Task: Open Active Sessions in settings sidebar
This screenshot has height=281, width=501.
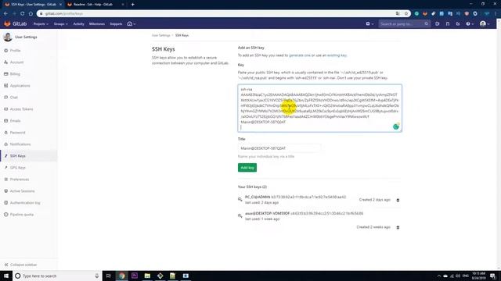Action: pyautogui.click(x=22, y=191)
